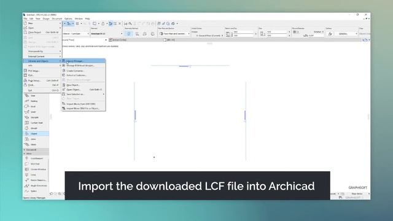Choose Print in the File menu

point(42,85)
